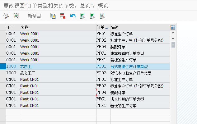Select the row for plant CN01 order type PP04

3,92
